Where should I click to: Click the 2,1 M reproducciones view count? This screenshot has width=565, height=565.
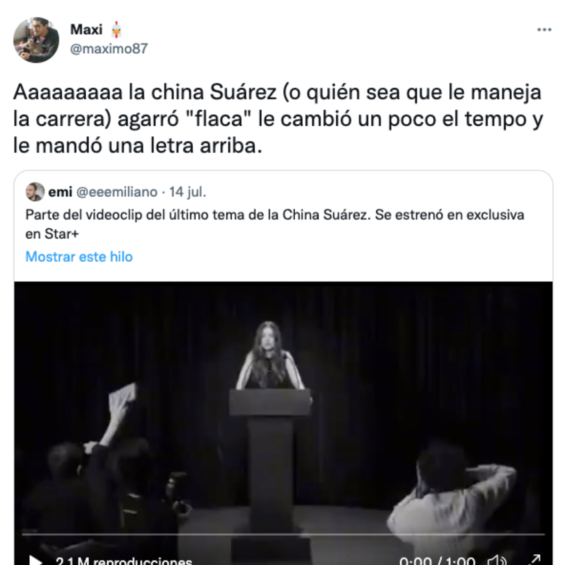pyautogui.click(x=124, y=561)
